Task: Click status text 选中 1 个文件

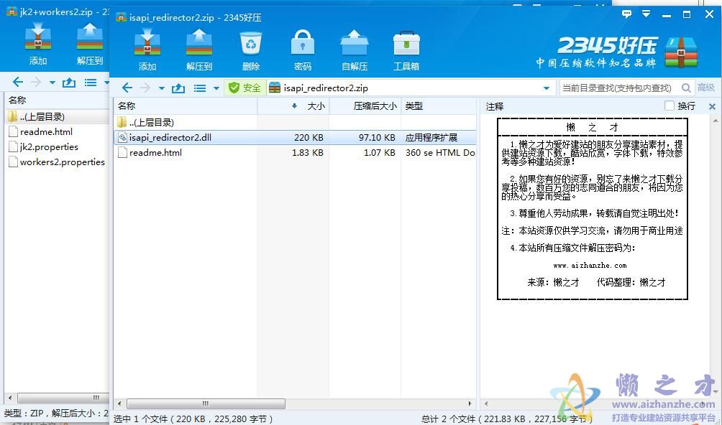Action: coord(193,419)
